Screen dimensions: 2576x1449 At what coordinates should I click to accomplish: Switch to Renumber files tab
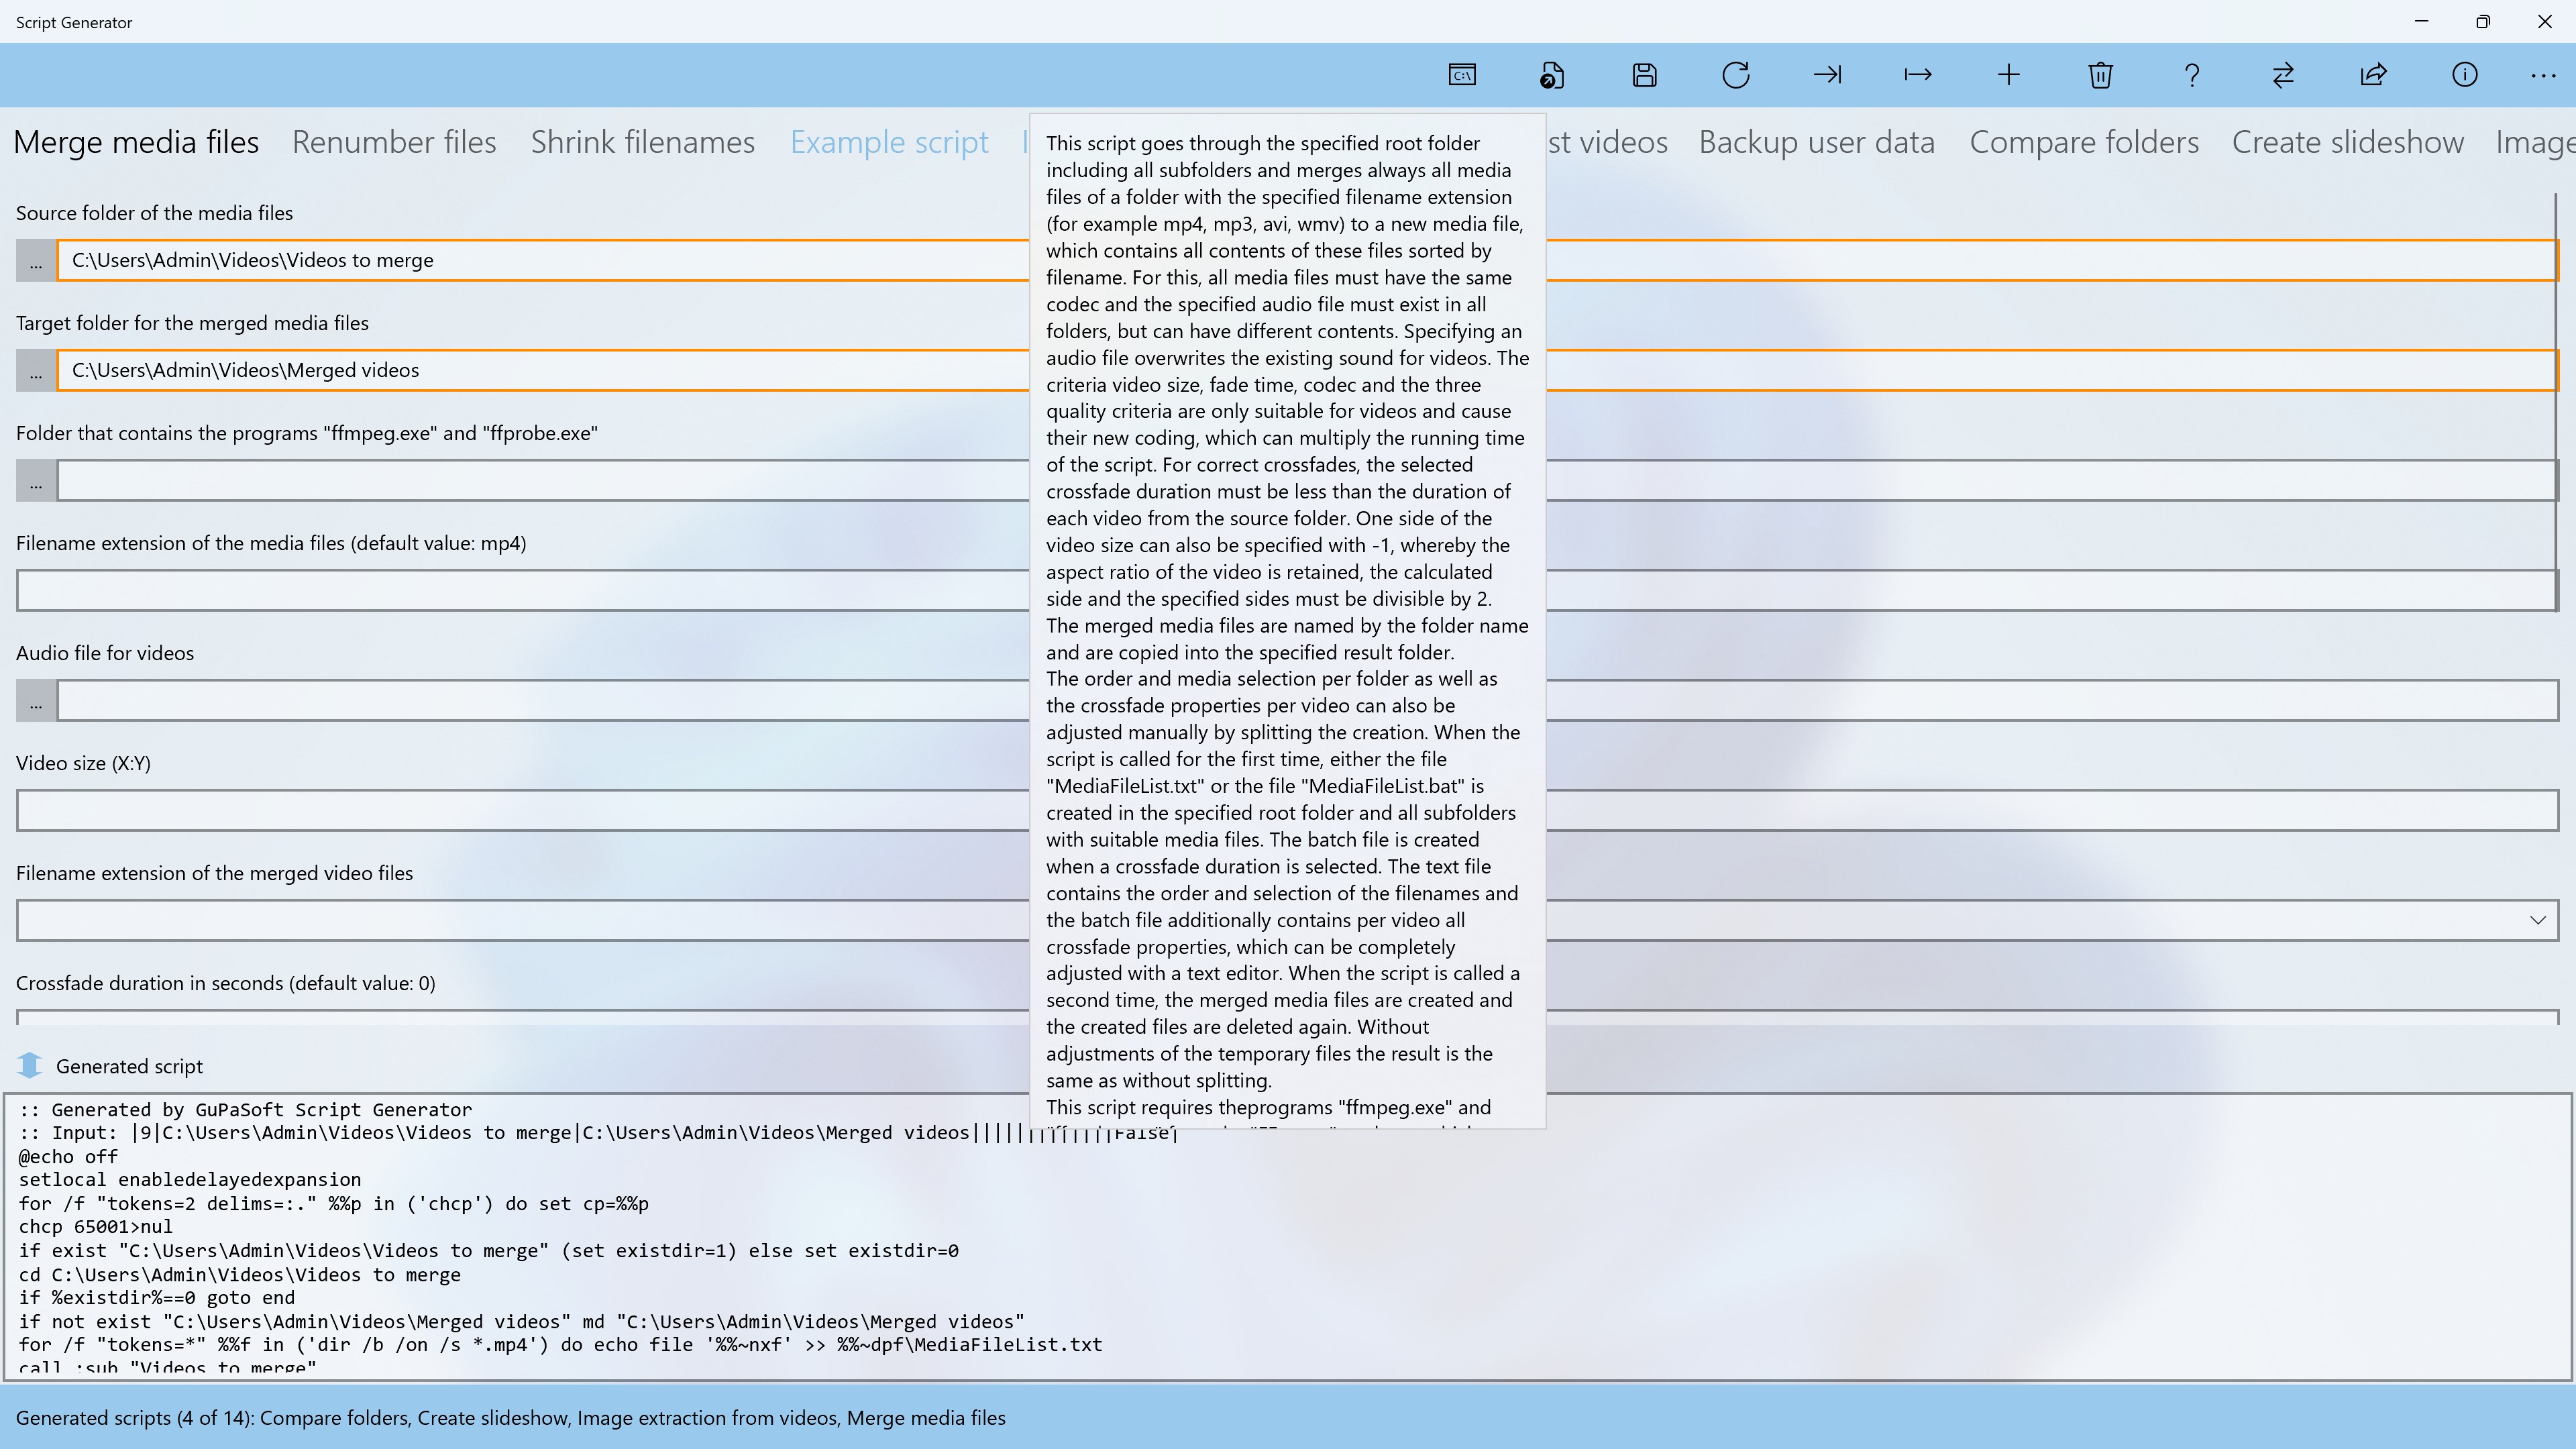[394, 142]
